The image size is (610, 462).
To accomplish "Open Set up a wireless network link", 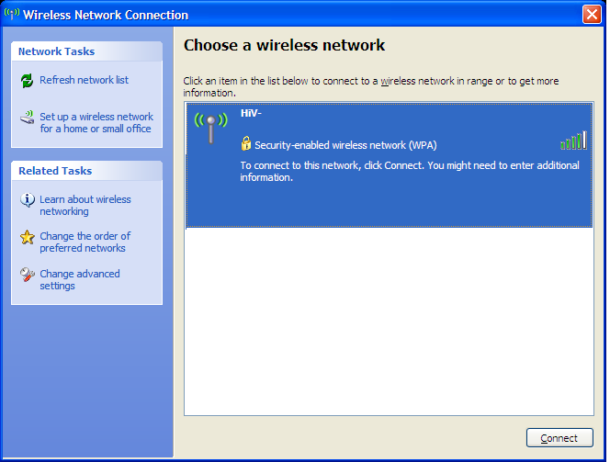I will (x=96, y=123).
